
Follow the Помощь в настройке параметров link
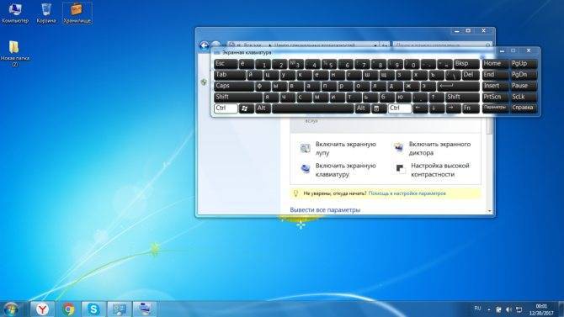click(407, 193)
